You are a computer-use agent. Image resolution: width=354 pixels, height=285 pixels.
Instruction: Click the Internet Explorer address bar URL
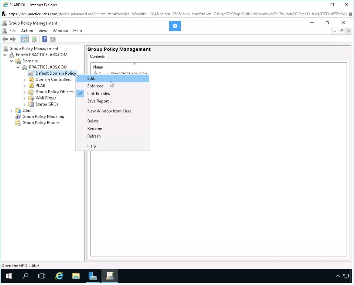click(177, 14)
